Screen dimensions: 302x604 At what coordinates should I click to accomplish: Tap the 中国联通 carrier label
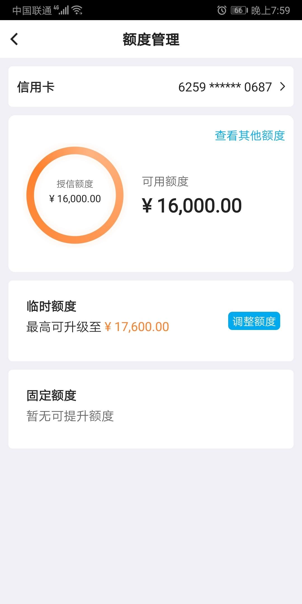tap(32, 10)
